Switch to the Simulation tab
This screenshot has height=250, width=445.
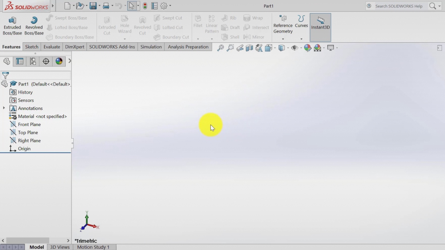(x=151, y=47)
